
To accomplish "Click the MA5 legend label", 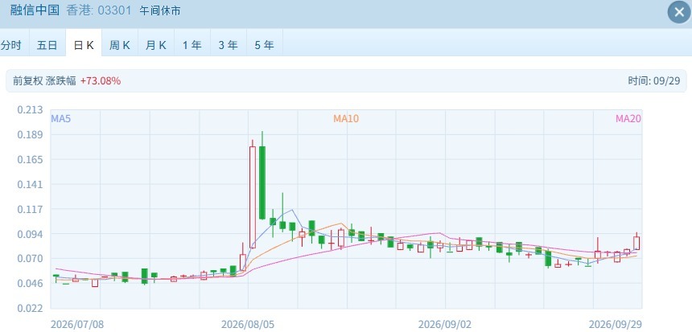I will 61,119.
